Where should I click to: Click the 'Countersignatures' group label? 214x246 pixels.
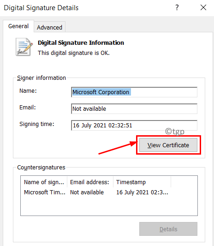[x=41, y=168]
